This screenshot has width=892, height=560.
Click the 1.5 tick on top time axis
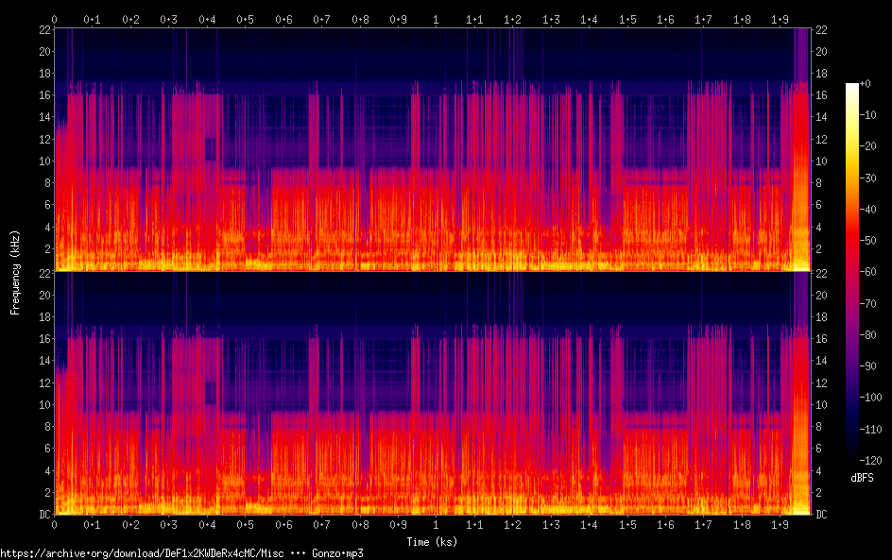click(626, 19)
